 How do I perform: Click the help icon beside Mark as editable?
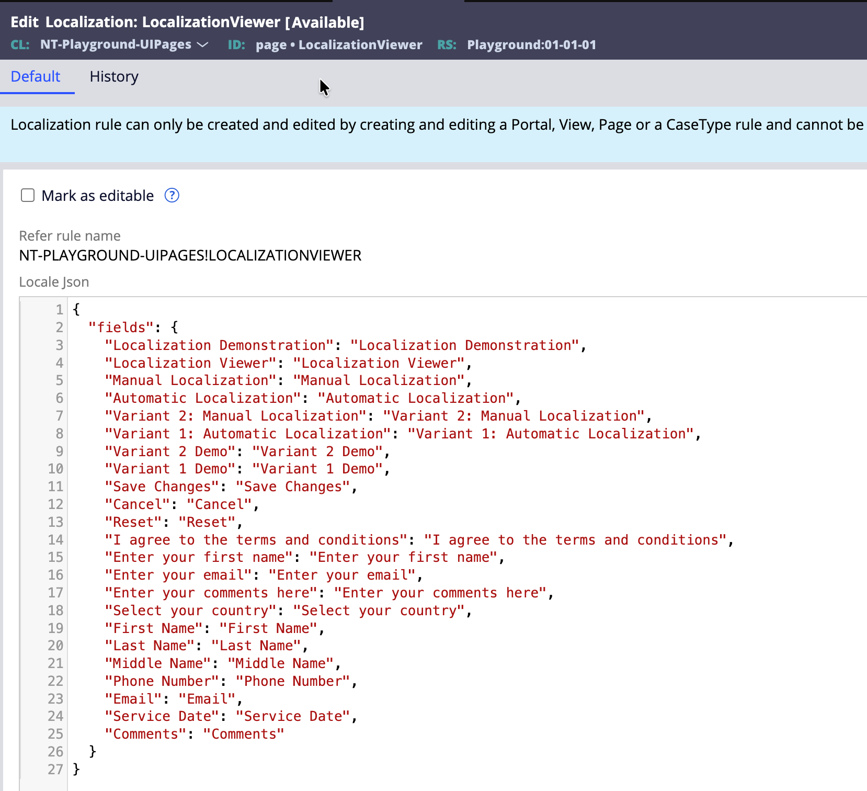pos(172,196)
